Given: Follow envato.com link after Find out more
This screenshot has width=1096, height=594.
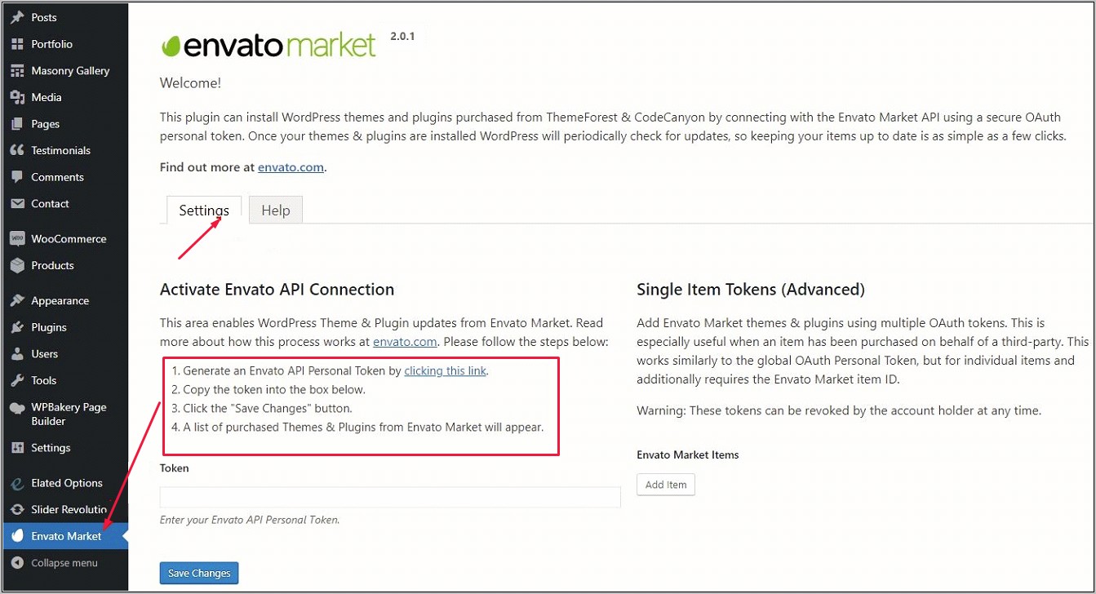Looking at the screenshot, I should click(x=291, y=167).
